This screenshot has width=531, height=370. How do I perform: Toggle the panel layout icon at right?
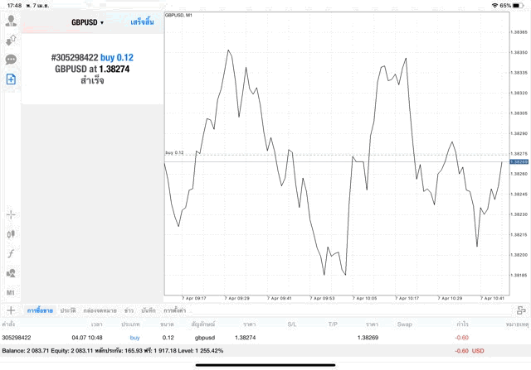click(x=521, y=310)
